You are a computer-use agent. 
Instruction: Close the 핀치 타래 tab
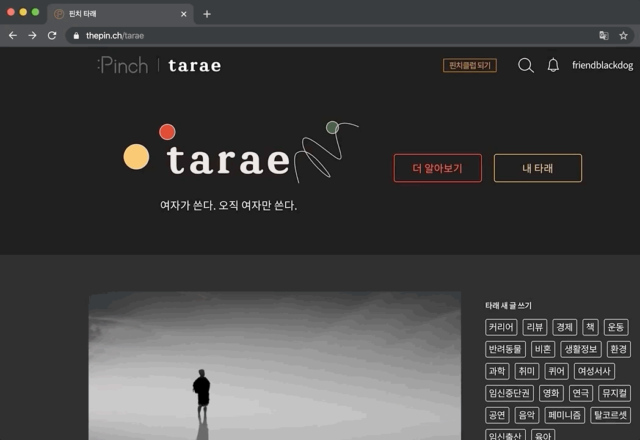click(x=184, y=14)
